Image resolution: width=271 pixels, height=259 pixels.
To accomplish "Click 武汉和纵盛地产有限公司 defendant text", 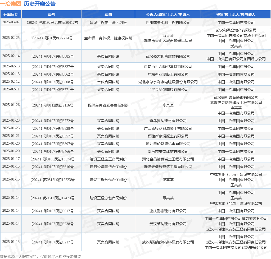I will [236, 30].
